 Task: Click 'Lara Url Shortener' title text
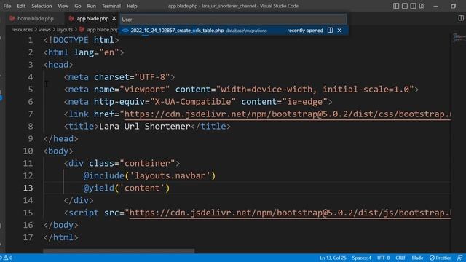click(x=144, y=126)
